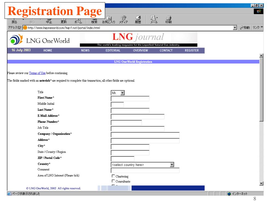Click into the E-Mail Address field

(x=138, y=116)
